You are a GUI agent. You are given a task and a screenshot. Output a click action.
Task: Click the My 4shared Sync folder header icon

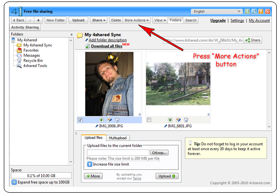pyautogui.click(x=80, y=35)
